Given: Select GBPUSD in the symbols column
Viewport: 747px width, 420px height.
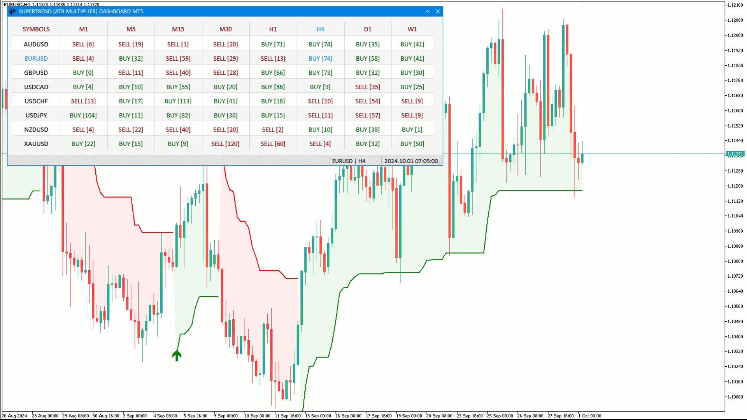Looking at the screenshot, I should click(36, 72).
